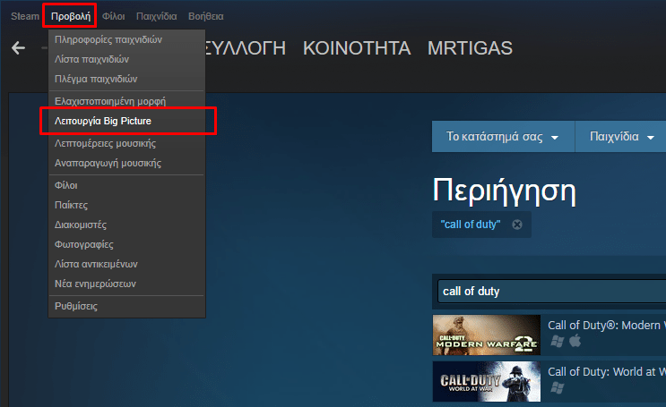Open Αναπαραγωγή μουσικής menu entry

pos(126,163)
